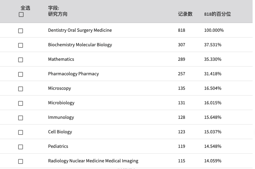255x169 pixels.
Task: Check the Cell Biology checkbox
Action: pyautogui.click(x=21, y=132)
